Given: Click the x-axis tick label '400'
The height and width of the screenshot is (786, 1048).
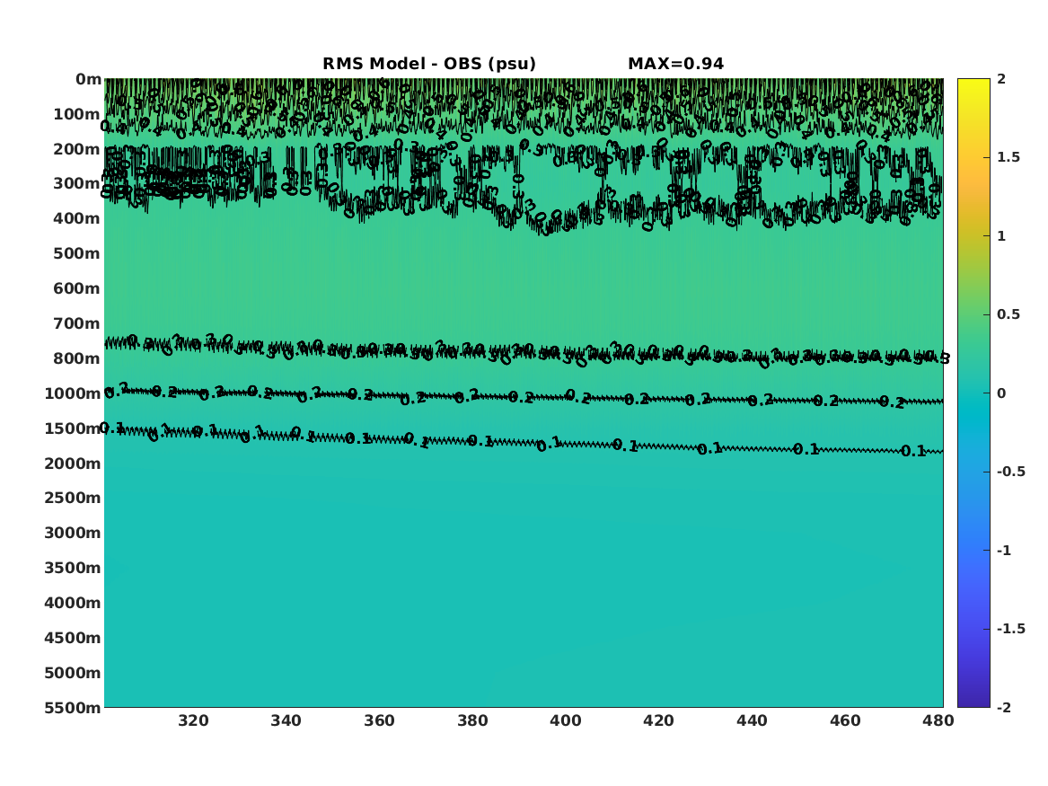Looking at the screenshot, I should [x=566, y=720].
